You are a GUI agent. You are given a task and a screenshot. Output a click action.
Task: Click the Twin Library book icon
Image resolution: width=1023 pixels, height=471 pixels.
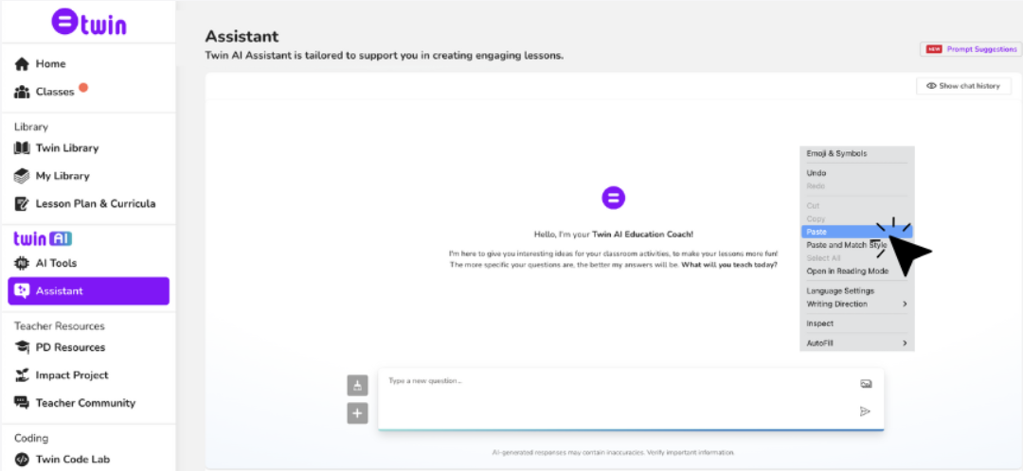(22, 148)
